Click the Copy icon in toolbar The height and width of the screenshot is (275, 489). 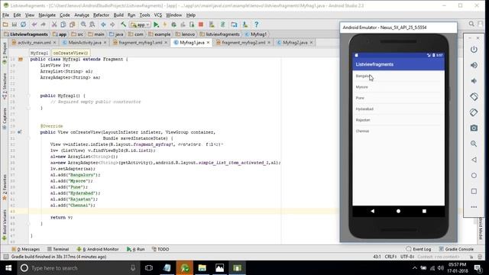coord(63,24)
